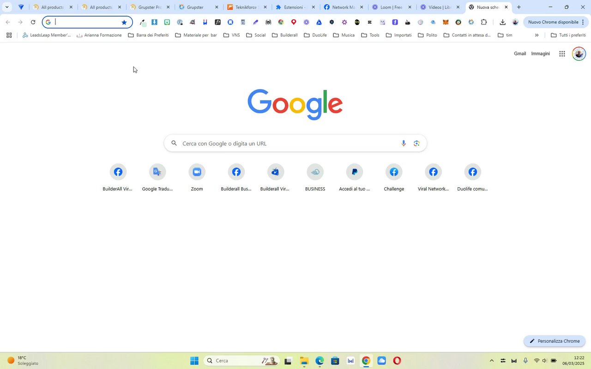Expand hidden bookmarks with the chevron
This screenshot has width=591, height=369.
(x=537, y=35)
